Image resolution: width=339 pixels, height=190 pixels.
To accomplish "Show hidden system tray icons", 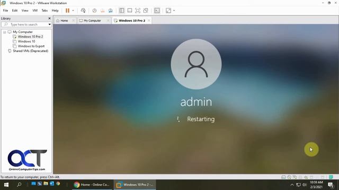I will [x=292, y=185].
